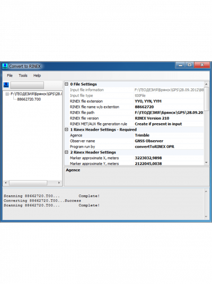Image resolution: width=212 pixels, height=284 pixels.
Task: Click the RINEX file path property label
Action: pos(82,113)
